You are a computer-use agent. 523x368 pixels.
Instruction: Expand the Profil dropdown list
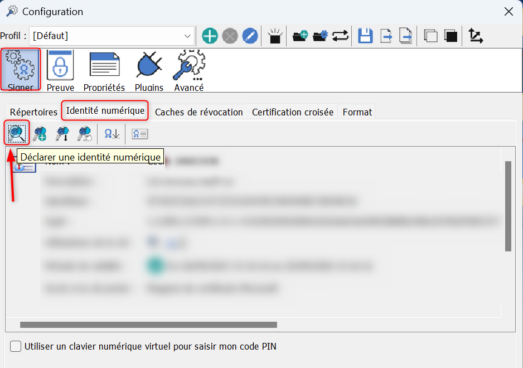click(x=187, y=36)
